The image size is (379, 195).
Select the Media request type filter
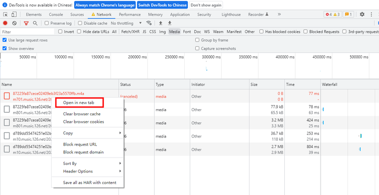(174, 32)
